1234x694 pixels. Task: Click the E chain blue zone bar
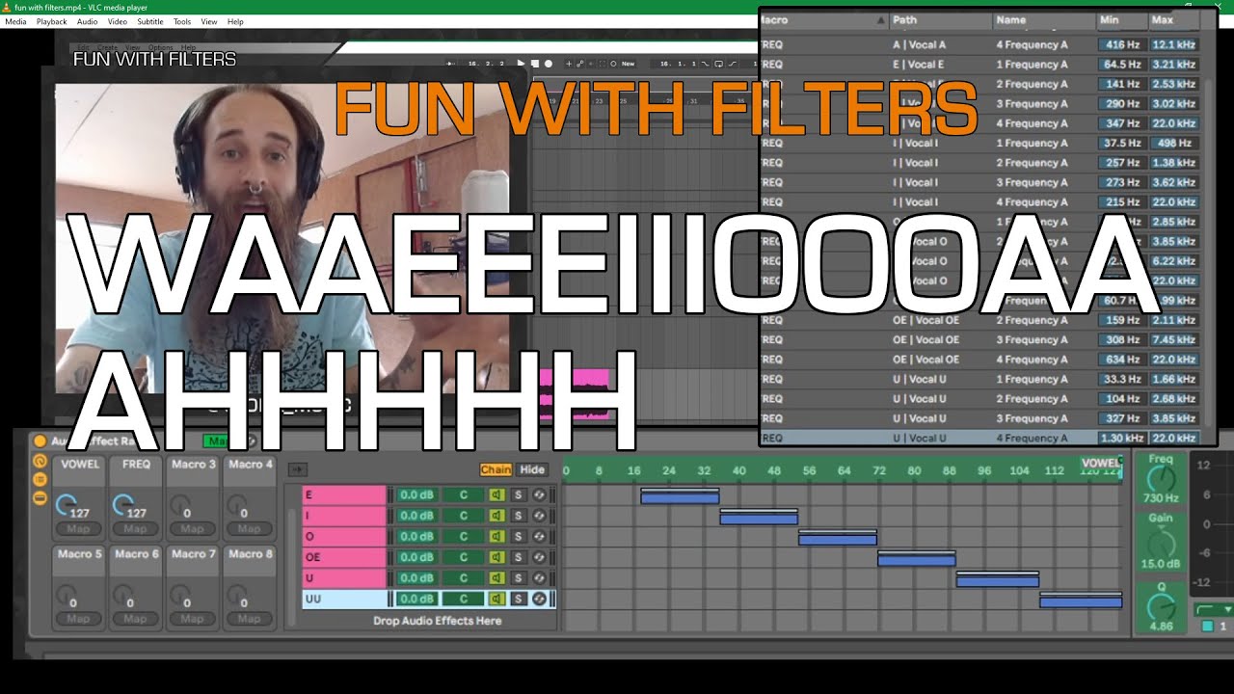pyautogui.click(x=680, y=497)
